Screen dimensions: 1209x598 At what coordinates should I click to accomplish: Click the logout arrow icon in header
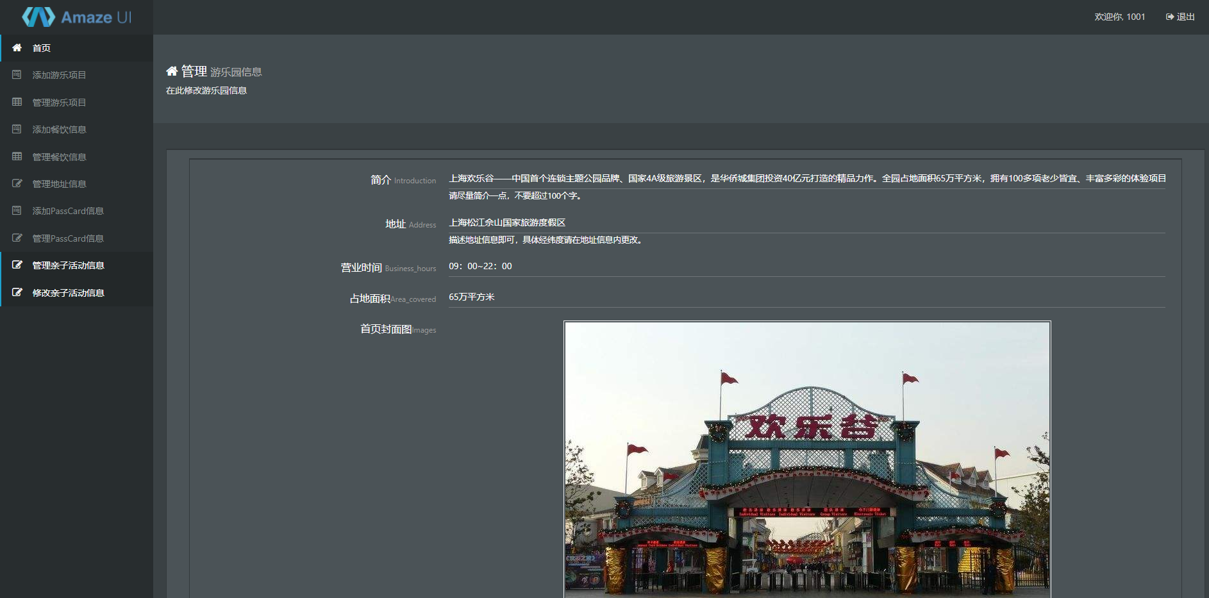[x=1170, y=17]
